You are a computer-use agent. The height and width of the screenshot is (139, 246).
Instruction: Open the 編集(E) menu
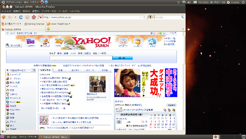click(x=17, y=11)
